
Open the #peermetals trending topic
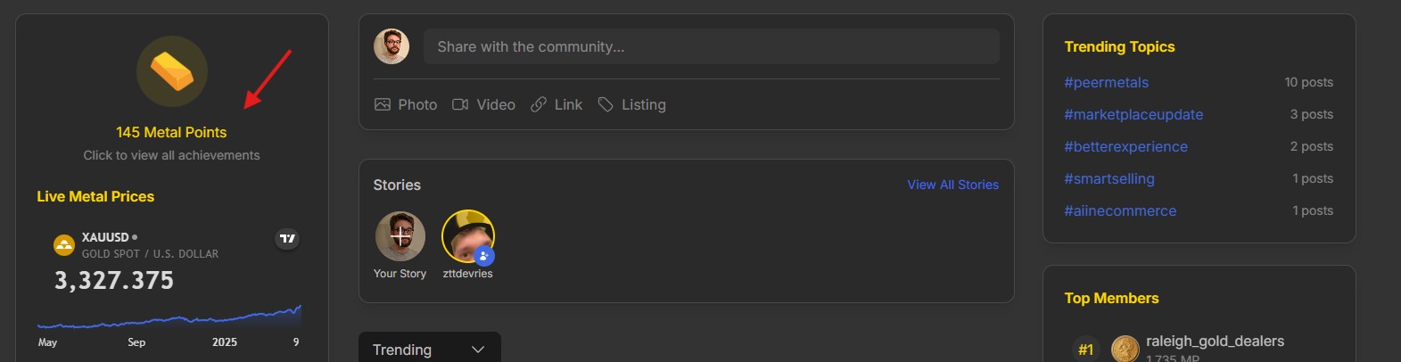tap(1107, 82)
